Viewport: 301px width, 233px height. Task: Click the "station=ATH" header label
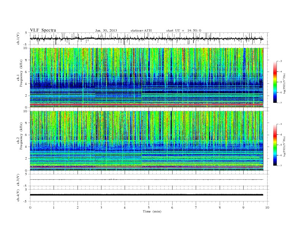(141, 30)
